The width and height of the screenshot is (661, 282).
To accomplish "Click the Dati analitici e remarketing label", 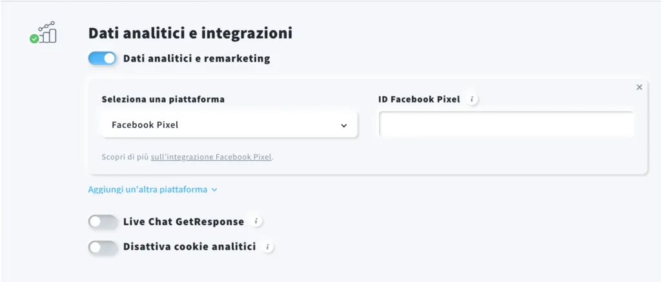I will pos(196,59).
